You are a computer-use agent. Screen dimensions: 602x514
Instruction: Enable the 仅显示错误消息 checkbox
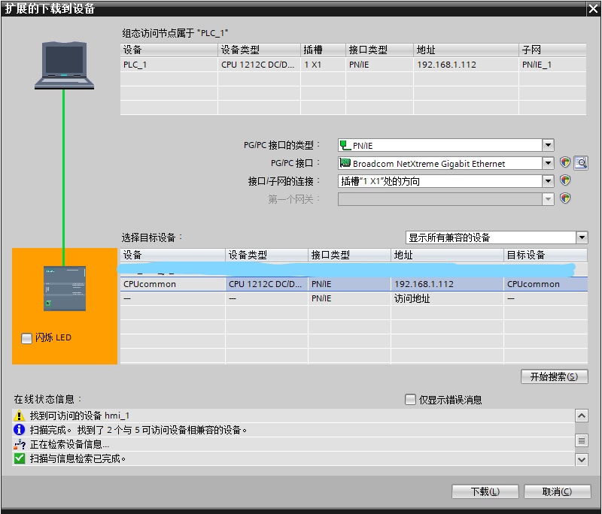[410, 399]
